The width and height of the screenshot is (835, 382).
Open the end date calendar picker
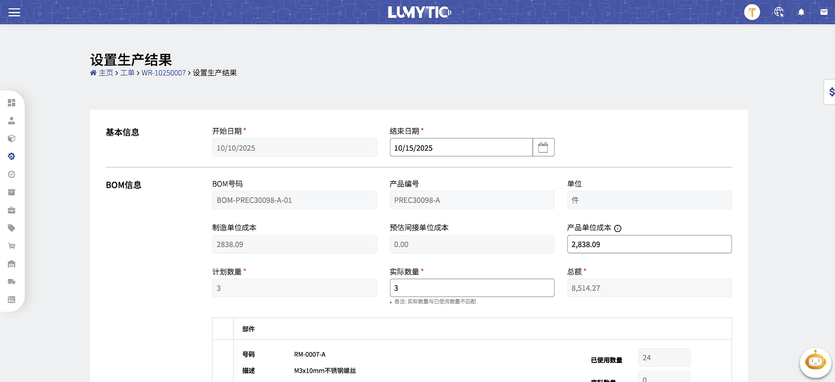tap(543, 147)
